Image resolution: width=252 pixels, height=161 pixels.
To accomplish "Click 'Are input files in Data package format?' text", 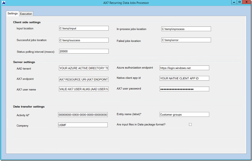I will tap(141, 124).
